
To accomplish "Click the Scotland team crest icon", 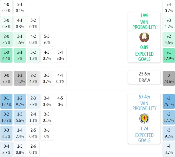I will tap(144, 119).
